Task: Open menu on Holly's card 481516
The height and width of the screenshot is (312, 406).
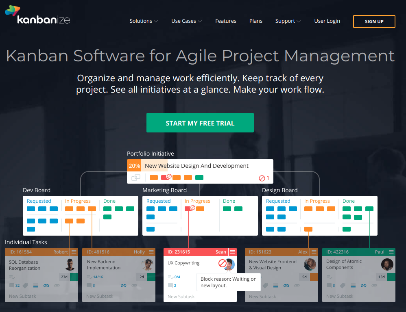Action: point(151,252)
